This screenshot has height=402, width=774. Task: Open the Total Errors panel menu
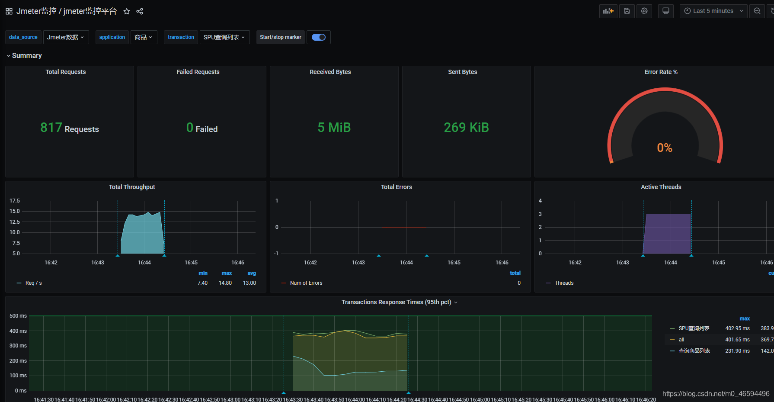click(397, 187)
